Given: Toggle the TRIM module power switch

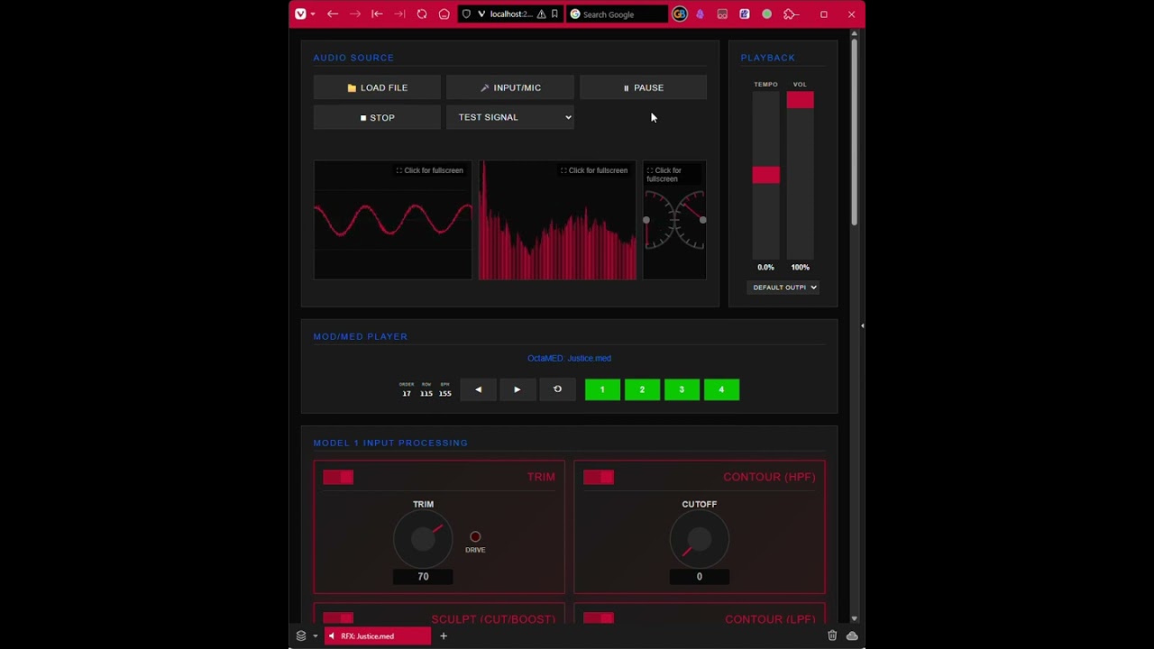Looking at the screenshot, I should point(338,477).
